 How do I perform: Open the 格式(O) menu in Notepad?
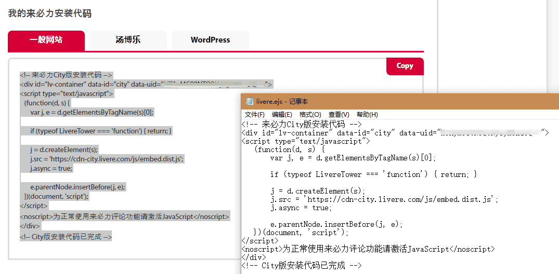point(310,115)
